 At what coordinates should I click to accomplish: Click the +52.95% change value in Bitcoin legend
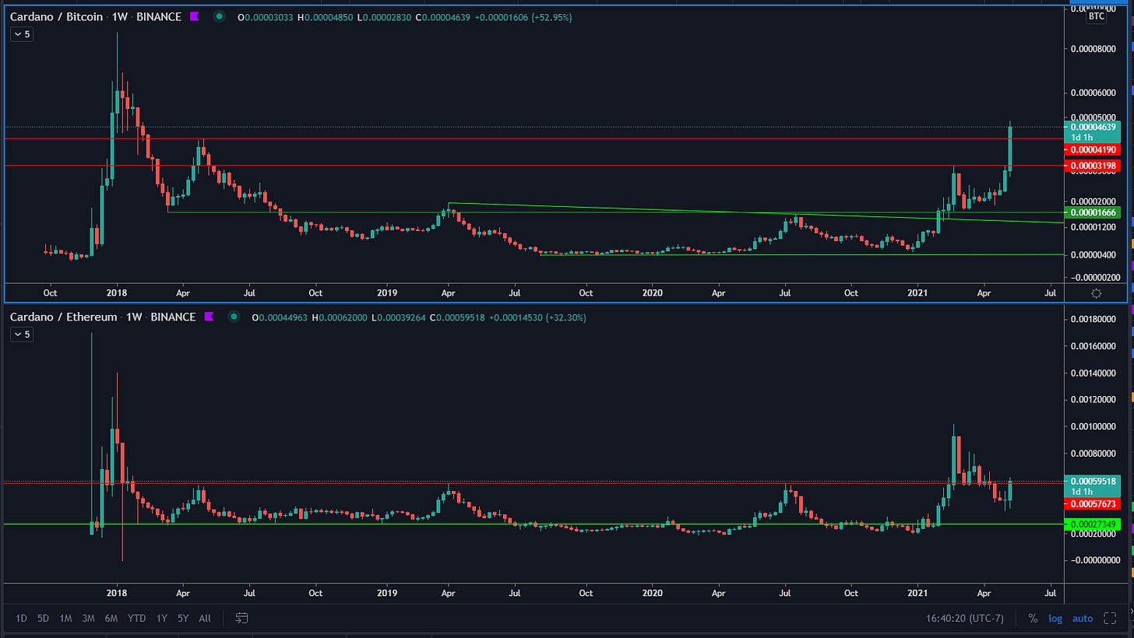click(553, 16)
